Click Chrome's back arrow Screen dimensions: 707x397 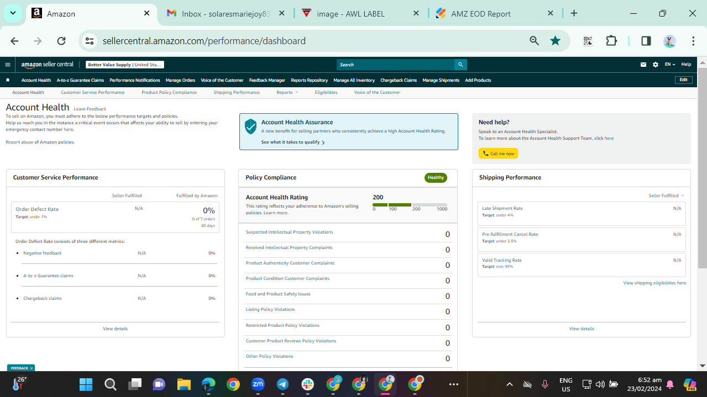(x=14, y=41)
